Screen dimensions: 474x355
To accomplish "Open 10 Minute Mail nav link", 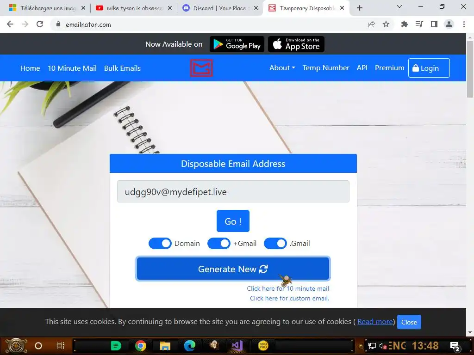I will coord(72,68).
